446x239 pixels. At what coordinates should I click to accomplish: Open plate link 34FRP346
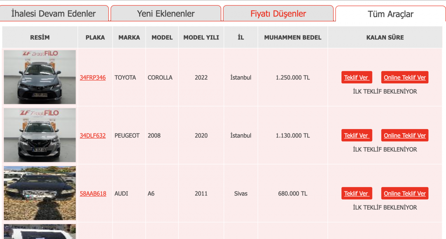93,77
